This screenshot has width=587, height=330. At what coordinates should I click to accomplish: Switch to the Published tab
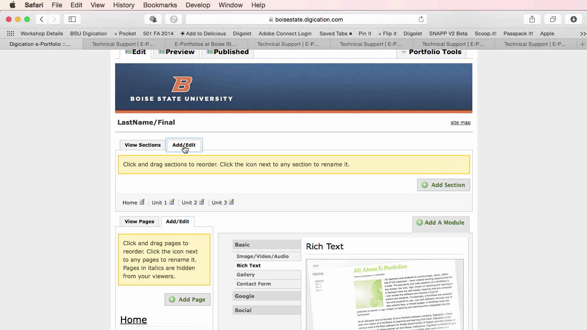227,52
